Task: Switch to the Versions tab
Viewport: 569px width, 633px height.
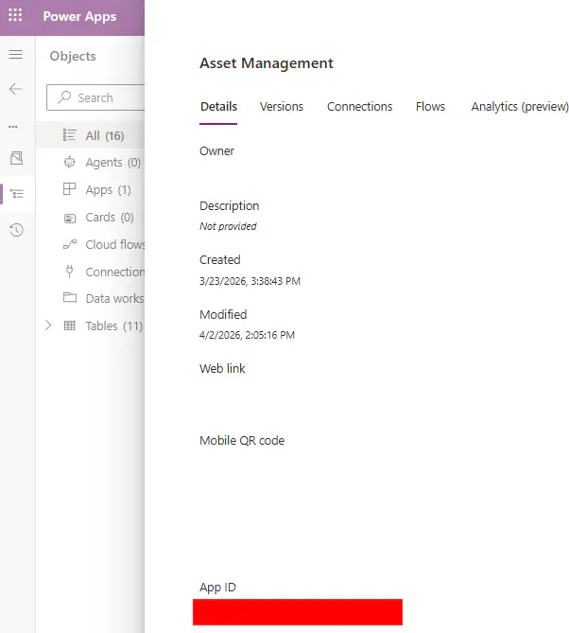Action: click(x=281, y=107)
